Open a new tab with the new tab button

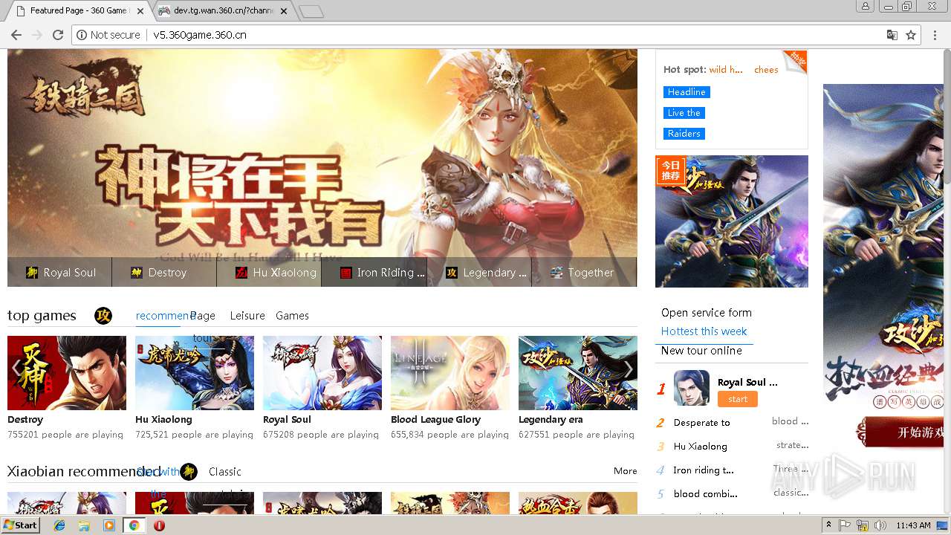[x=311, y=11]
